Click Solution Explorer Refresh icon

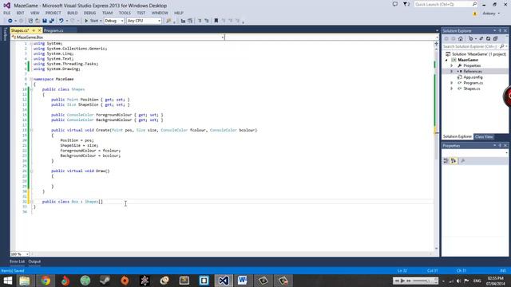point(488,39)
